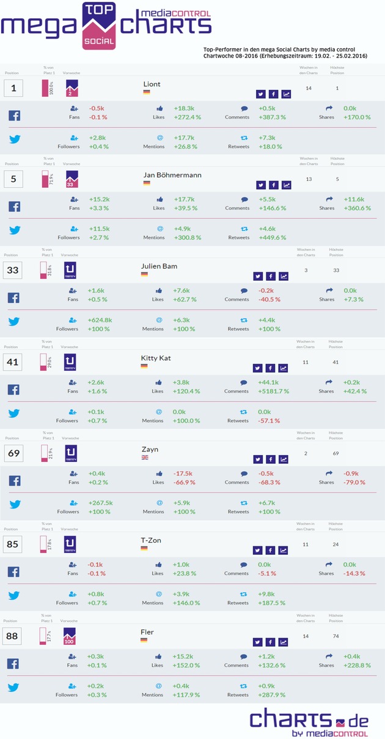Click Liont's Facebook icon button
This screenshot has width=385, height=739.
273,94
